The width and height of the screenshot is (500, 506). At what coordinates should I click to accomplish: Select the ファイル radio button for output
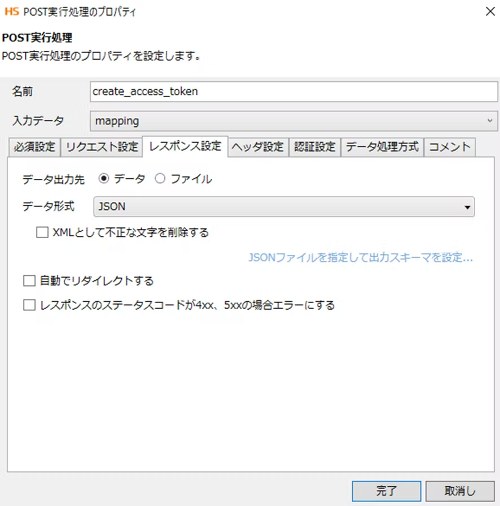point(160,179)
